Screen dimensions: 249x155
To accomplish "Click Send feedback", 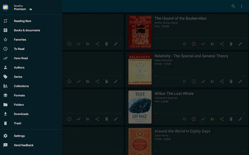I will [x=24, y=145].
